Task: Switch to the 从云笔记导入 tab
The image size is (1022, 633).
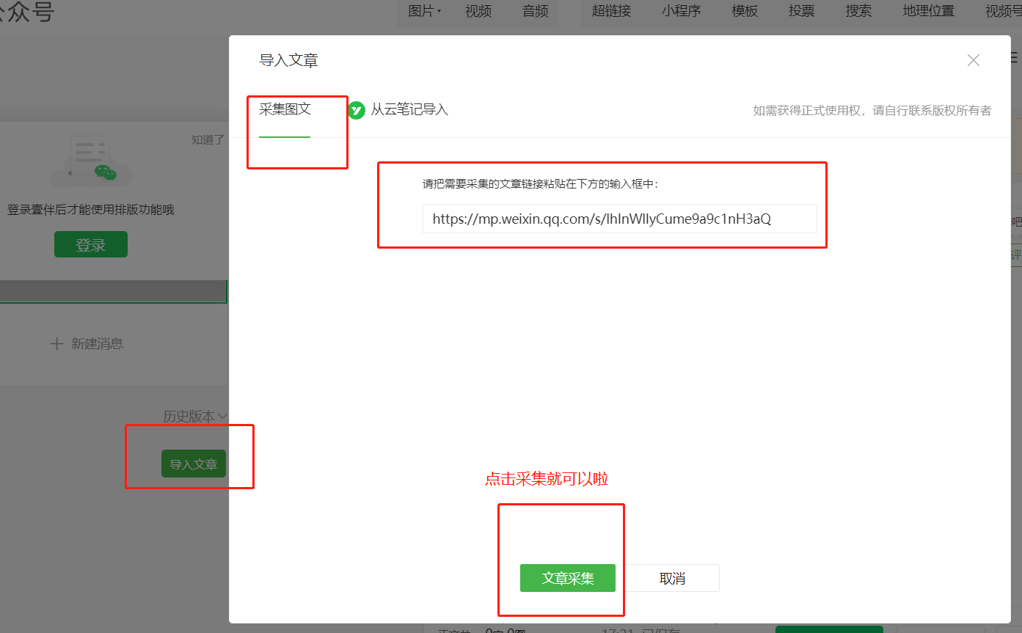Action: (409, 110)
